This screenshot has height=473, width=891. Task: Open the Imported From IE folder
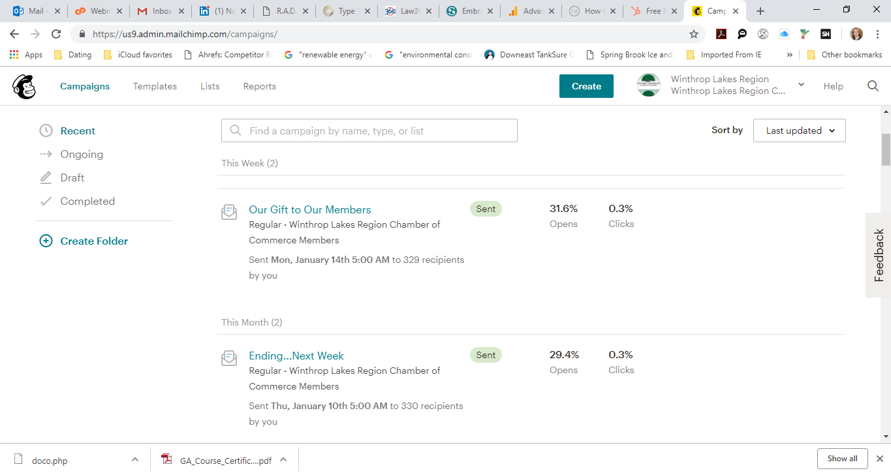click(724, 55)
